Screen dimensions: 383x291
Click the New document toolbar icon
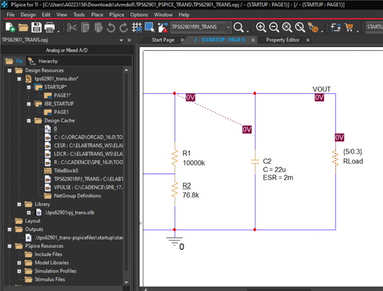(8, 27)
